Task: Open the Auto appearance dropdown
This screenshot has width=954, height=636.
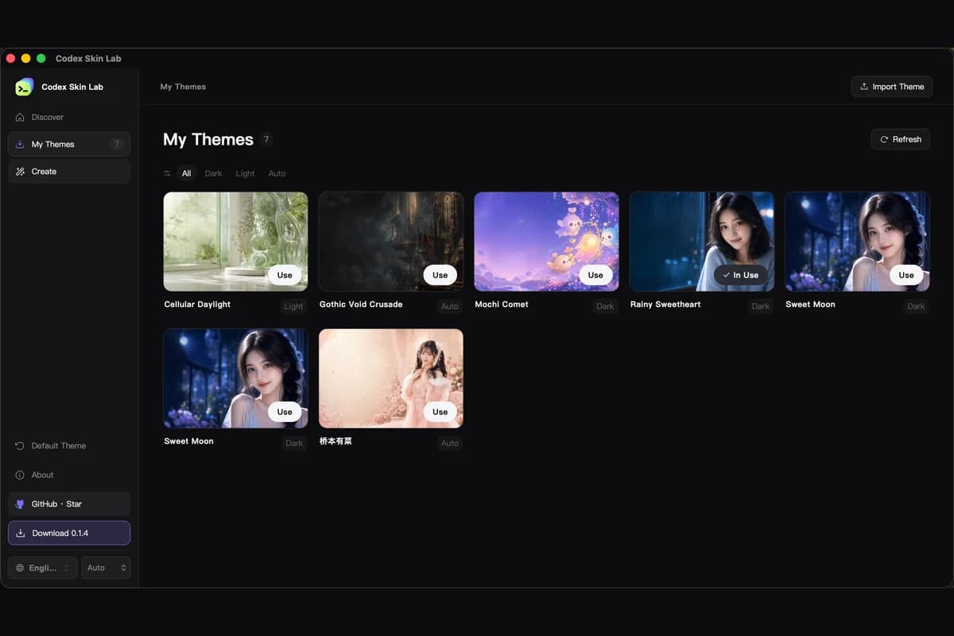Action: click(x=106, y=568)
